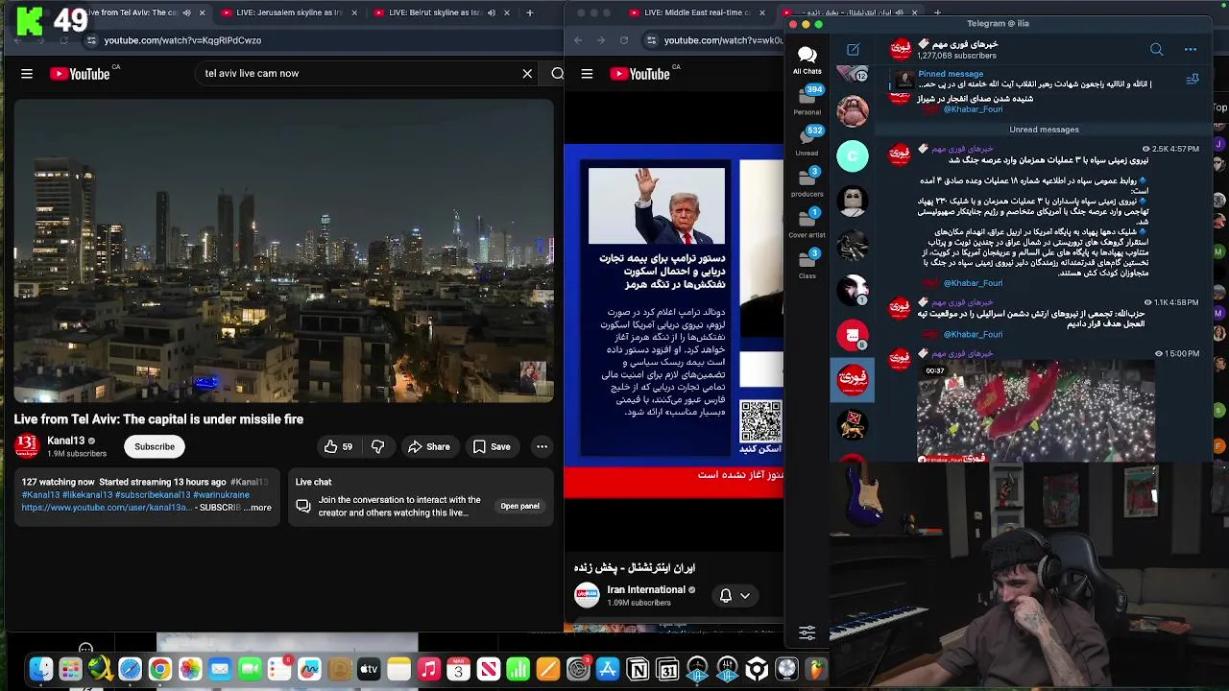Open Photos app from the Dock

pyautogui.click(x=190, y=669)
